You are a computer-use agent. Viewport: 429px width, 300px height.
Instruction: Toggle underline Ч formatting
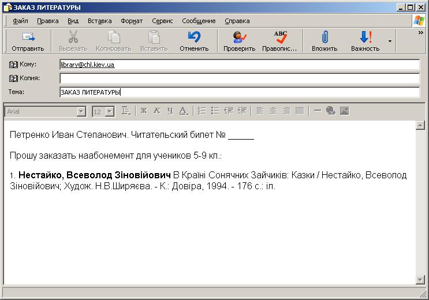coord(170,111)
